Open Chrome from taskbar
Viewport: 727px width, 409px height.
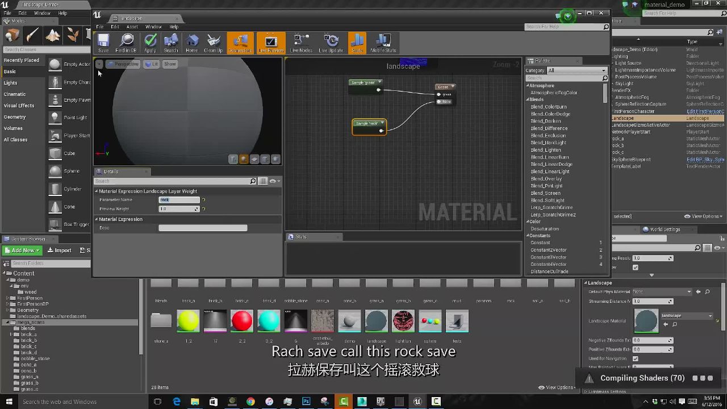pos(250,402)
